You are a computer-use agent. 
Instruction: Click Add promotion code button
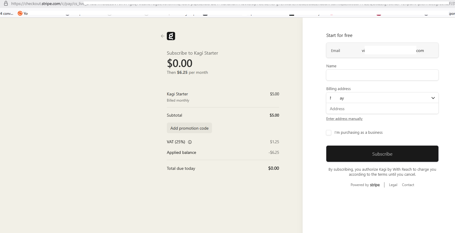click(189, 128)
